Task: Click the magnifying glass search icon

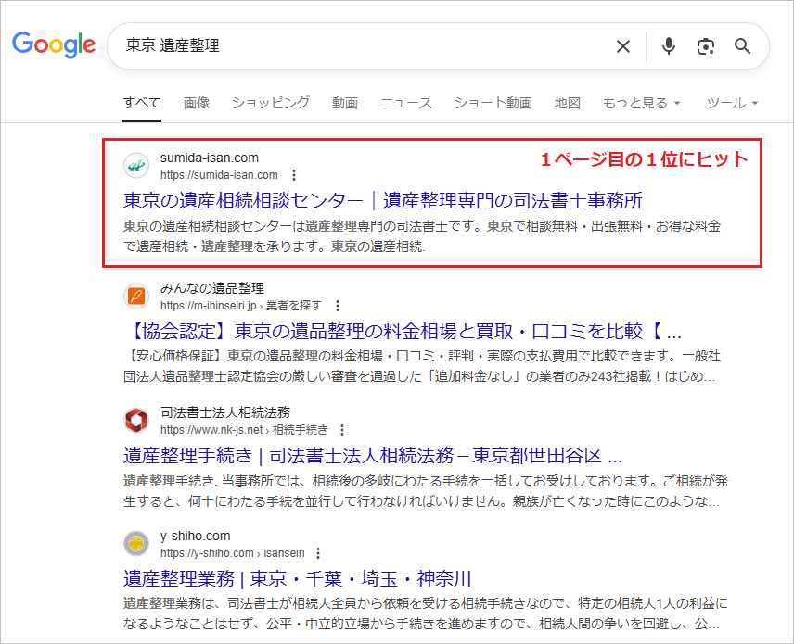Action: (743, 46)
